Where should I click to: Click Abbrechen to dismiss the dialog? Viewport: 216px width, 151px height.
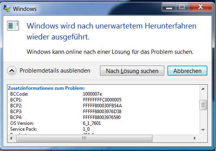[187, 71]
